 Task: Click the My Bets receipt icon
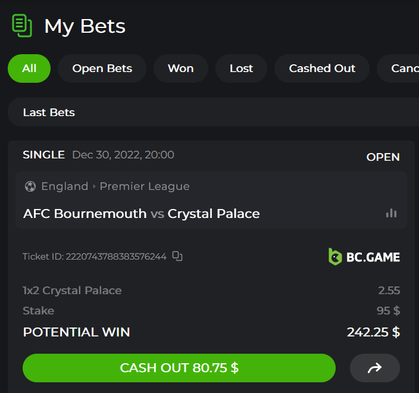tap(21, 26)
